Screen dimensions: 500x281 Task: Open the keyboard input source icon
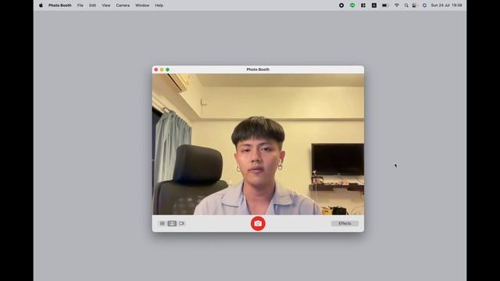(x=374, y=5)
